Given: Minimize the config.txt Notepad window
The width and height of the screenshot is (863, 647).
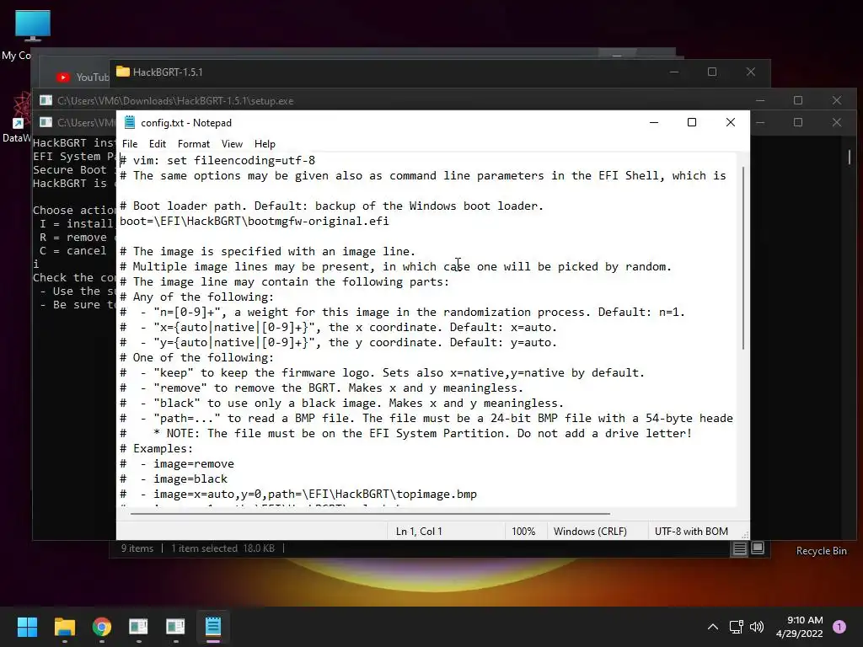Looking at the screenshot, I should [654, 122].
